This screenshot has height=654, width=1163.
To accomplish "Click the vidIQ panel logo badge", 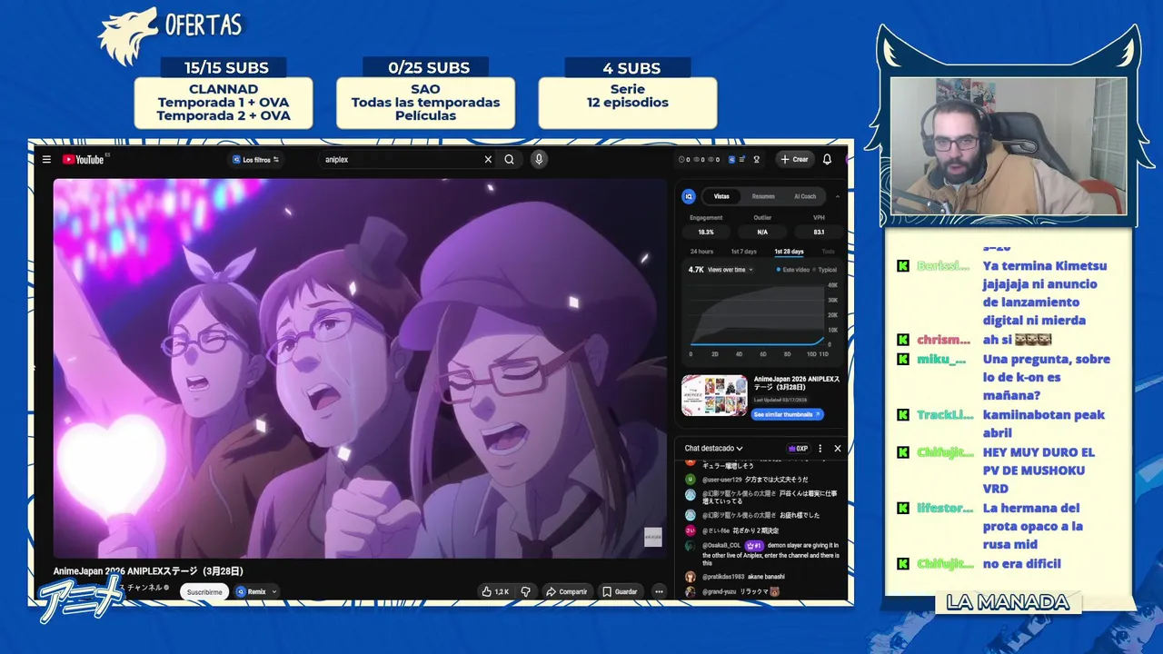I will (x=689, y=196).
